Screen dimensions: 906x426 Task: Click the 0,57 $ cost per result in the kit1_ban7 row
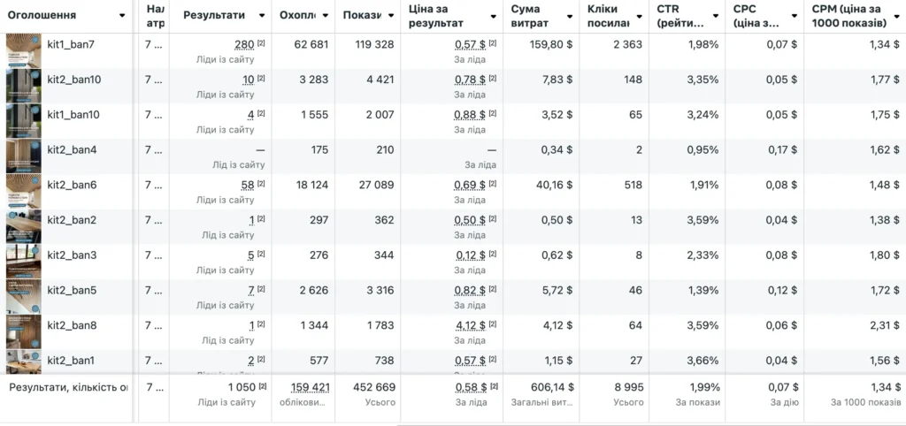[470, 45]
